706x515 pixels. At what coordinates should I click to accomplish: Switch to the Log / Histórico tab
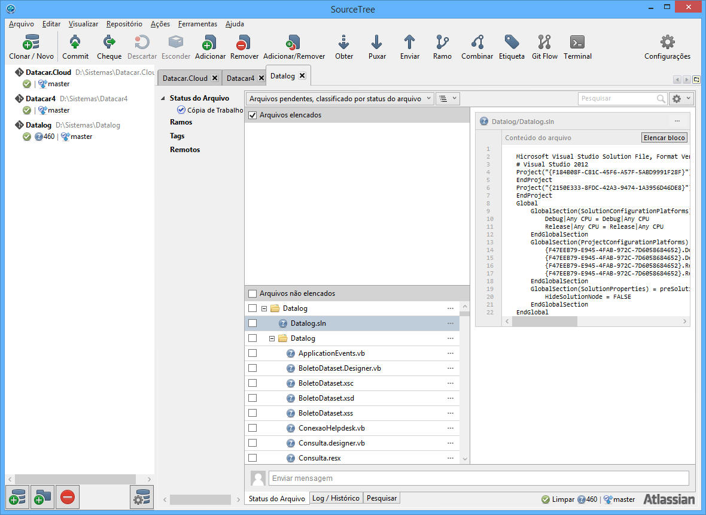(336, 498)
